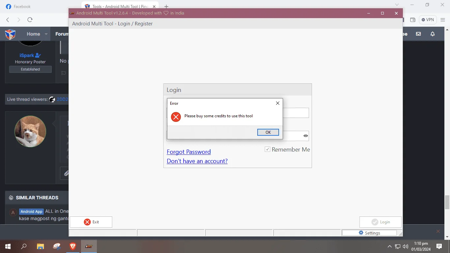Open the browser tab search dropdown arrow
Image resolution: width=450 pixels, height=253 pixels.
click(397, 5)
